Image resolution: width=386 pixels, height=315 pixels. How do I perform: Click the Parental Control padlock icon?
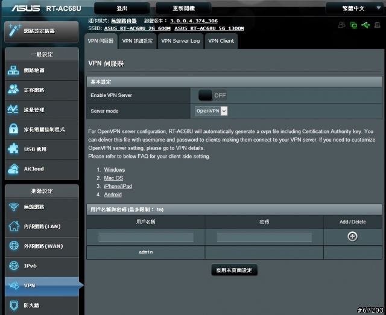click(x=13, y=129)
